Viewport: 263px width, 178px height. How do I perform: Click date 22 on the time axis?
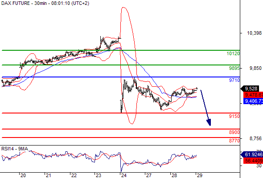tap(74, 175)
